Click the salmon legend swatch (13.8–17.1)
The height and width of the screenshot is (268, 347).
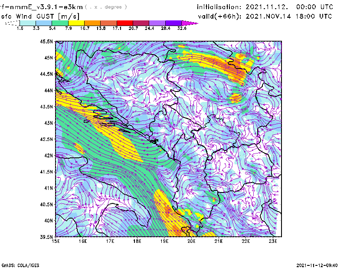109,23
